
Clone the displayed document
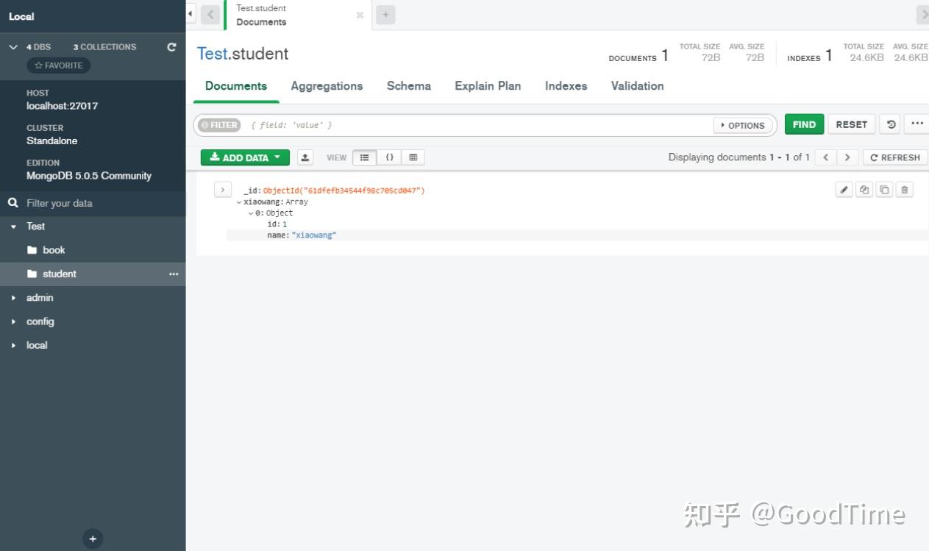pos(885,189)
